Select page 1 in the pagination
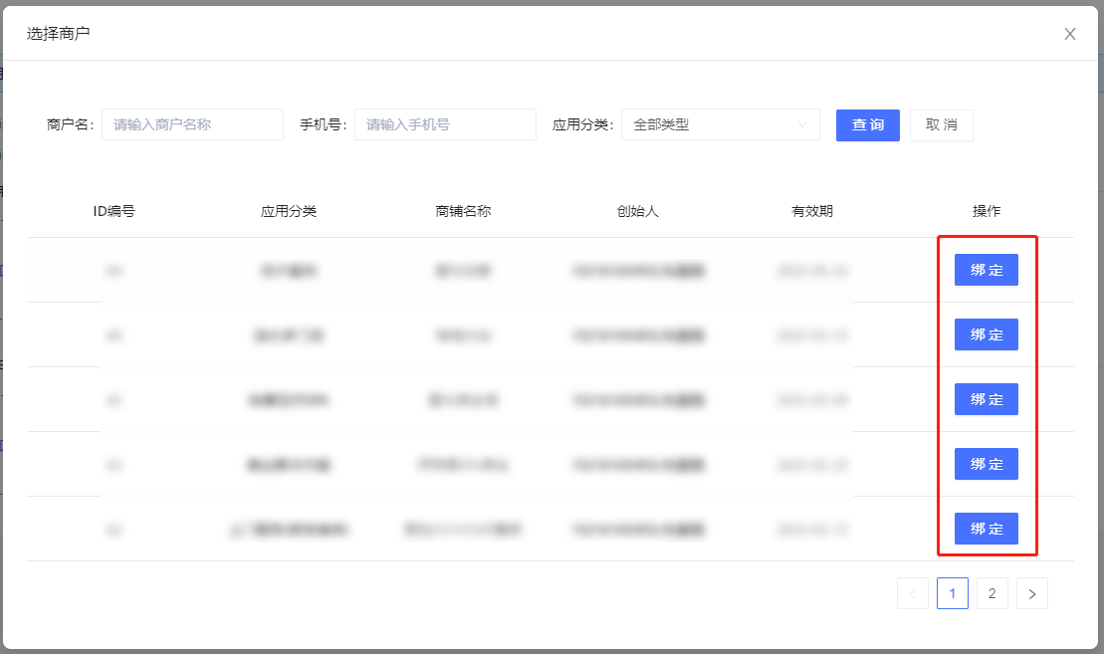Viewport: 1104px width, 654px height. (x=953, y=593)
